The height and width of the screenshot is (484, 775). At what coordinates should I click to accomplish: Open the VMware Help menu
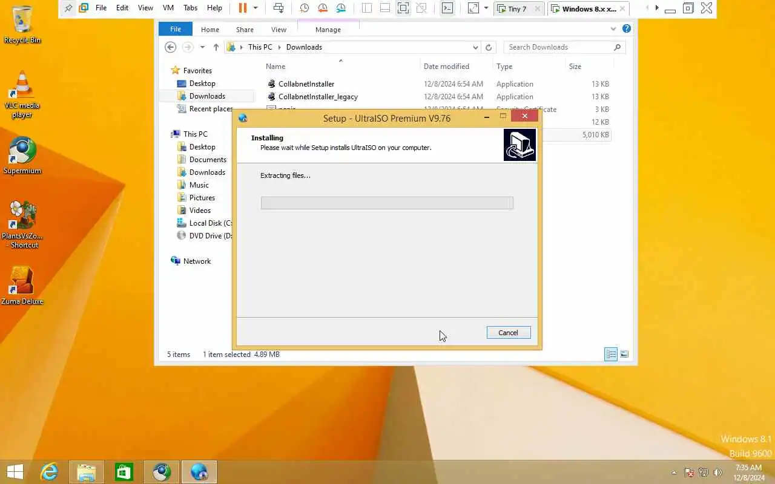214,8
